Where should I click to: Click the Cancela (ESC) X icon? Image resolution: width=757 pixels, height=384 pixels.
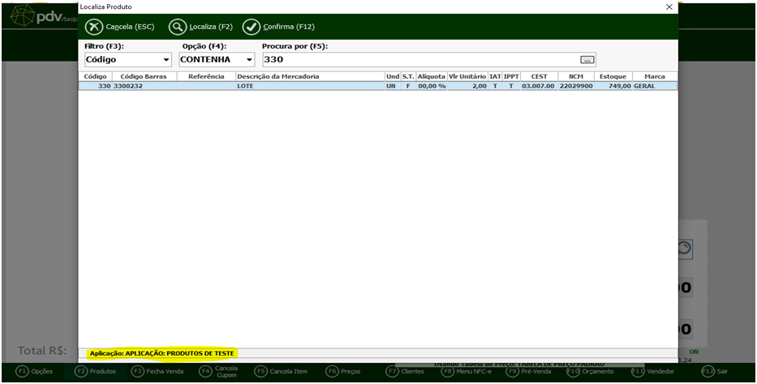click(94, 27)
